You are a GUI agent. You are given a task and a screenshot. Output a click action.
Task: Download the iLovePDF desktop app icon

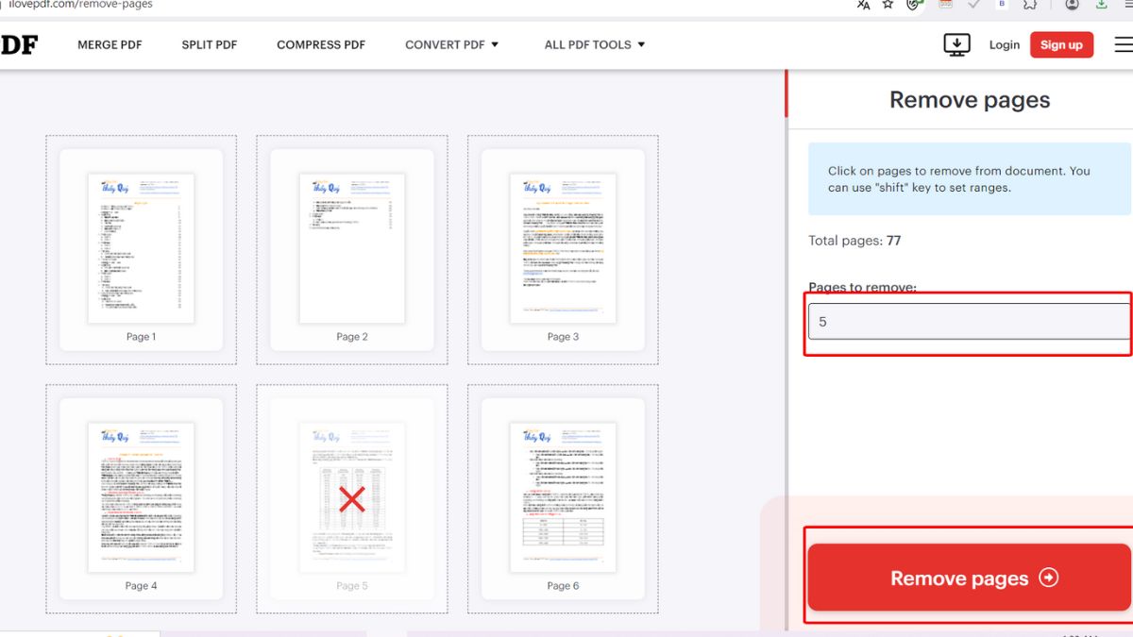(x=956, y=44)
